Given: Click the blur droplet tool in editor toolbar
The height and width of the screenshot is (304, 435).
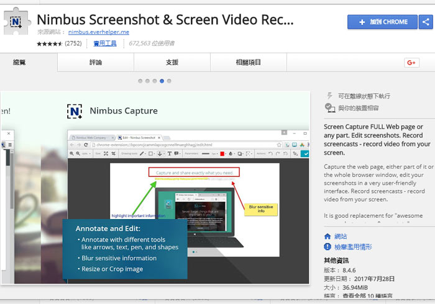Looking at the screenshot, I should 231,154.
